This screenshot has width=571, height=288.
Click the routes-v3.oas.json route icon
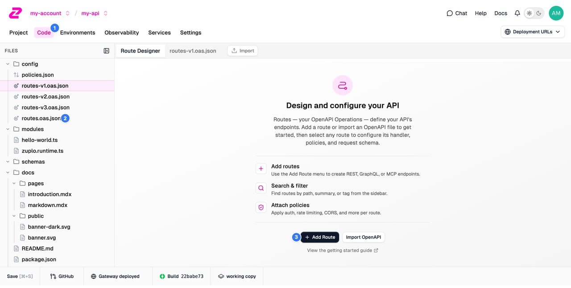pos(17,107)
